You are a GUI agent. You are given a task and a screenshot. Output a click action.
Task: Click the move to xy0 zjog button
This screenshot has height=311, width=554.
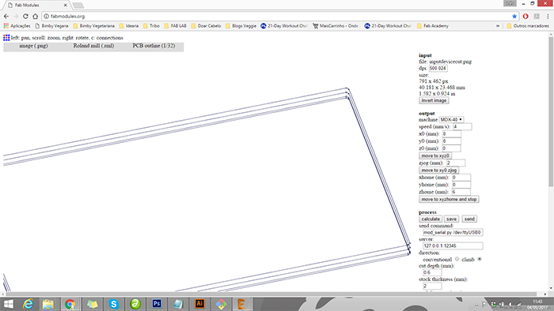pos(438,170)
